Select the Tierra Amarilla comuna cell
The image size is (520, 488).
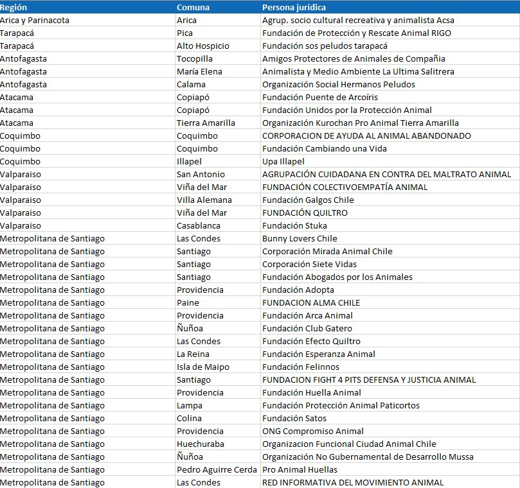[x=217, y=123]
